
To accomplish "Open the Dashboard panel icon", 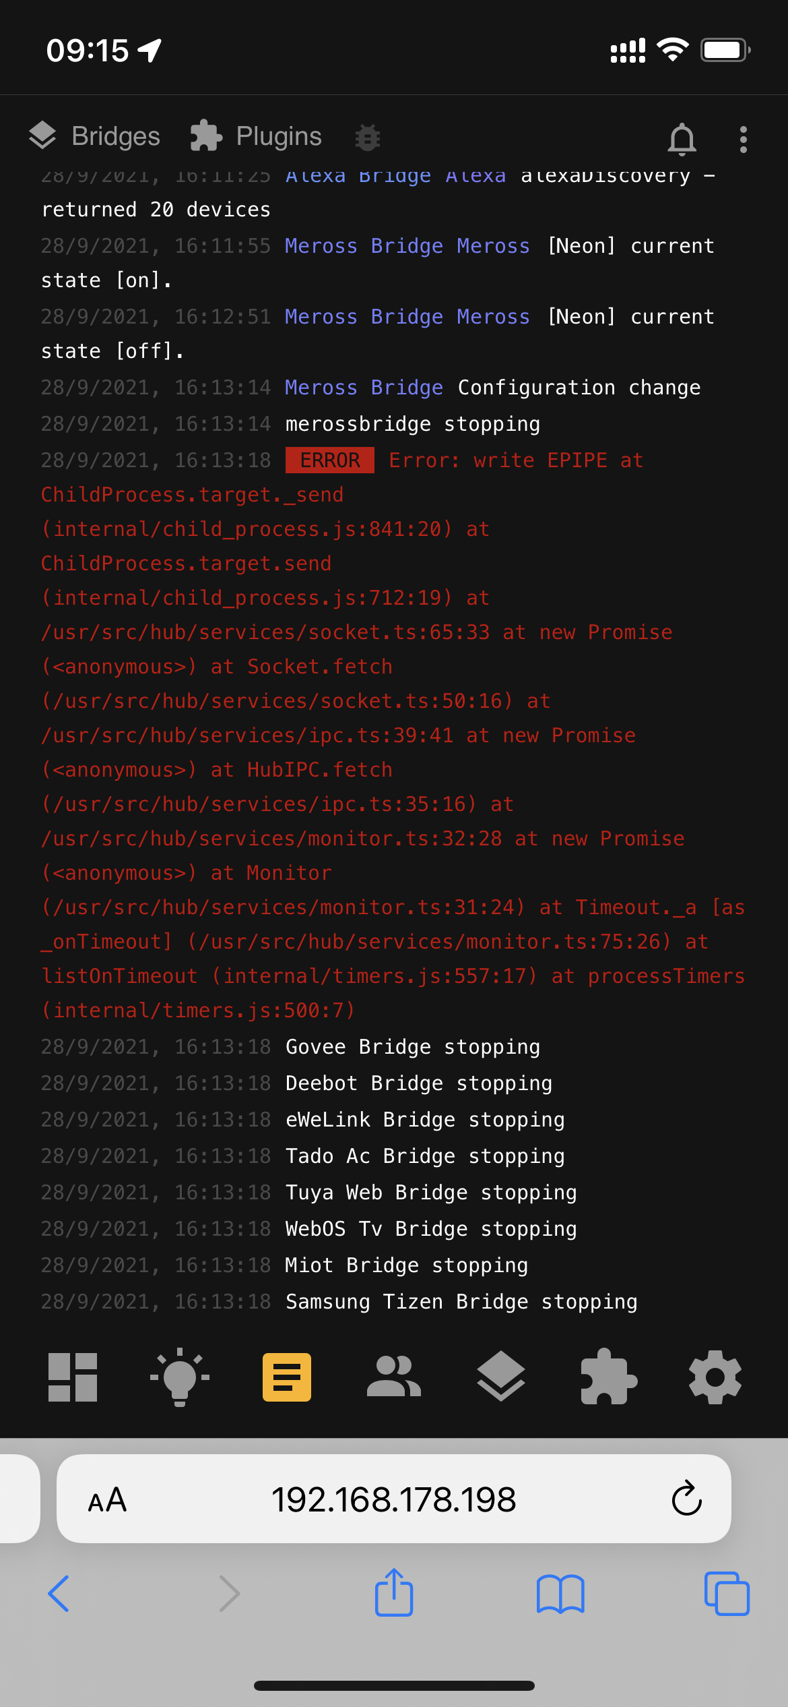I will click(72, 1377).
